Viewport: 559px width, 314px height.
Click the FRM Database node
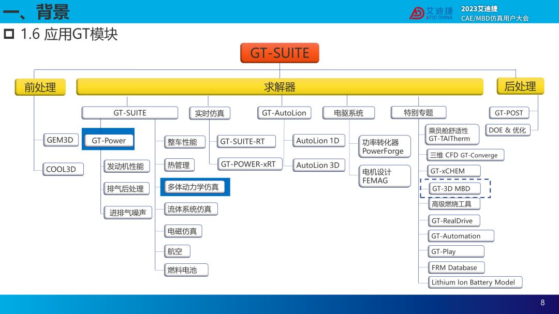[457, 267]
